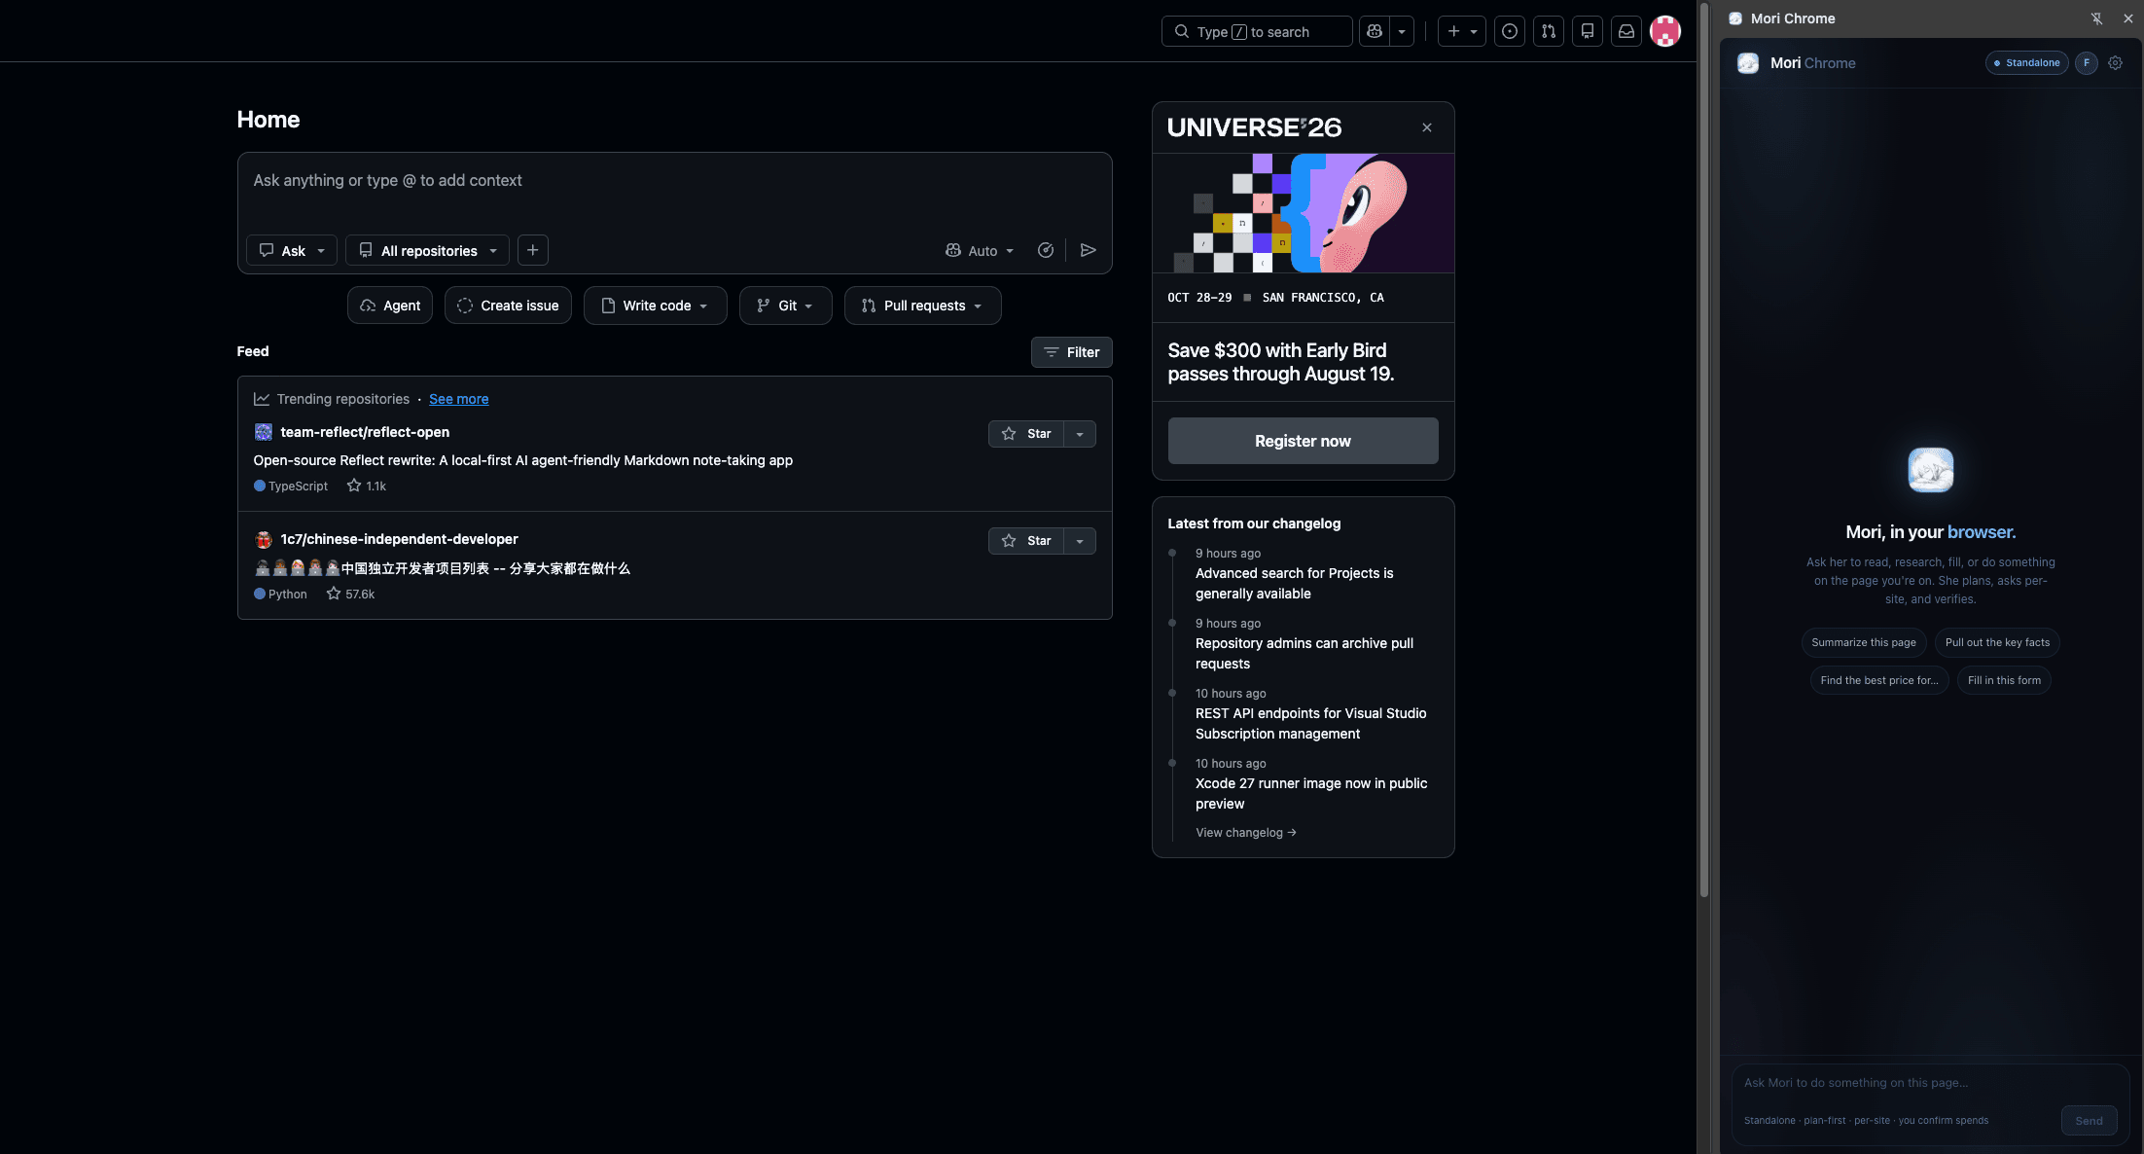Image resolution: width=2144 pixels, height=1154 pixels.
Task: Open REST API endpoints for Visual Studio entry
Action: point(1310,724)
